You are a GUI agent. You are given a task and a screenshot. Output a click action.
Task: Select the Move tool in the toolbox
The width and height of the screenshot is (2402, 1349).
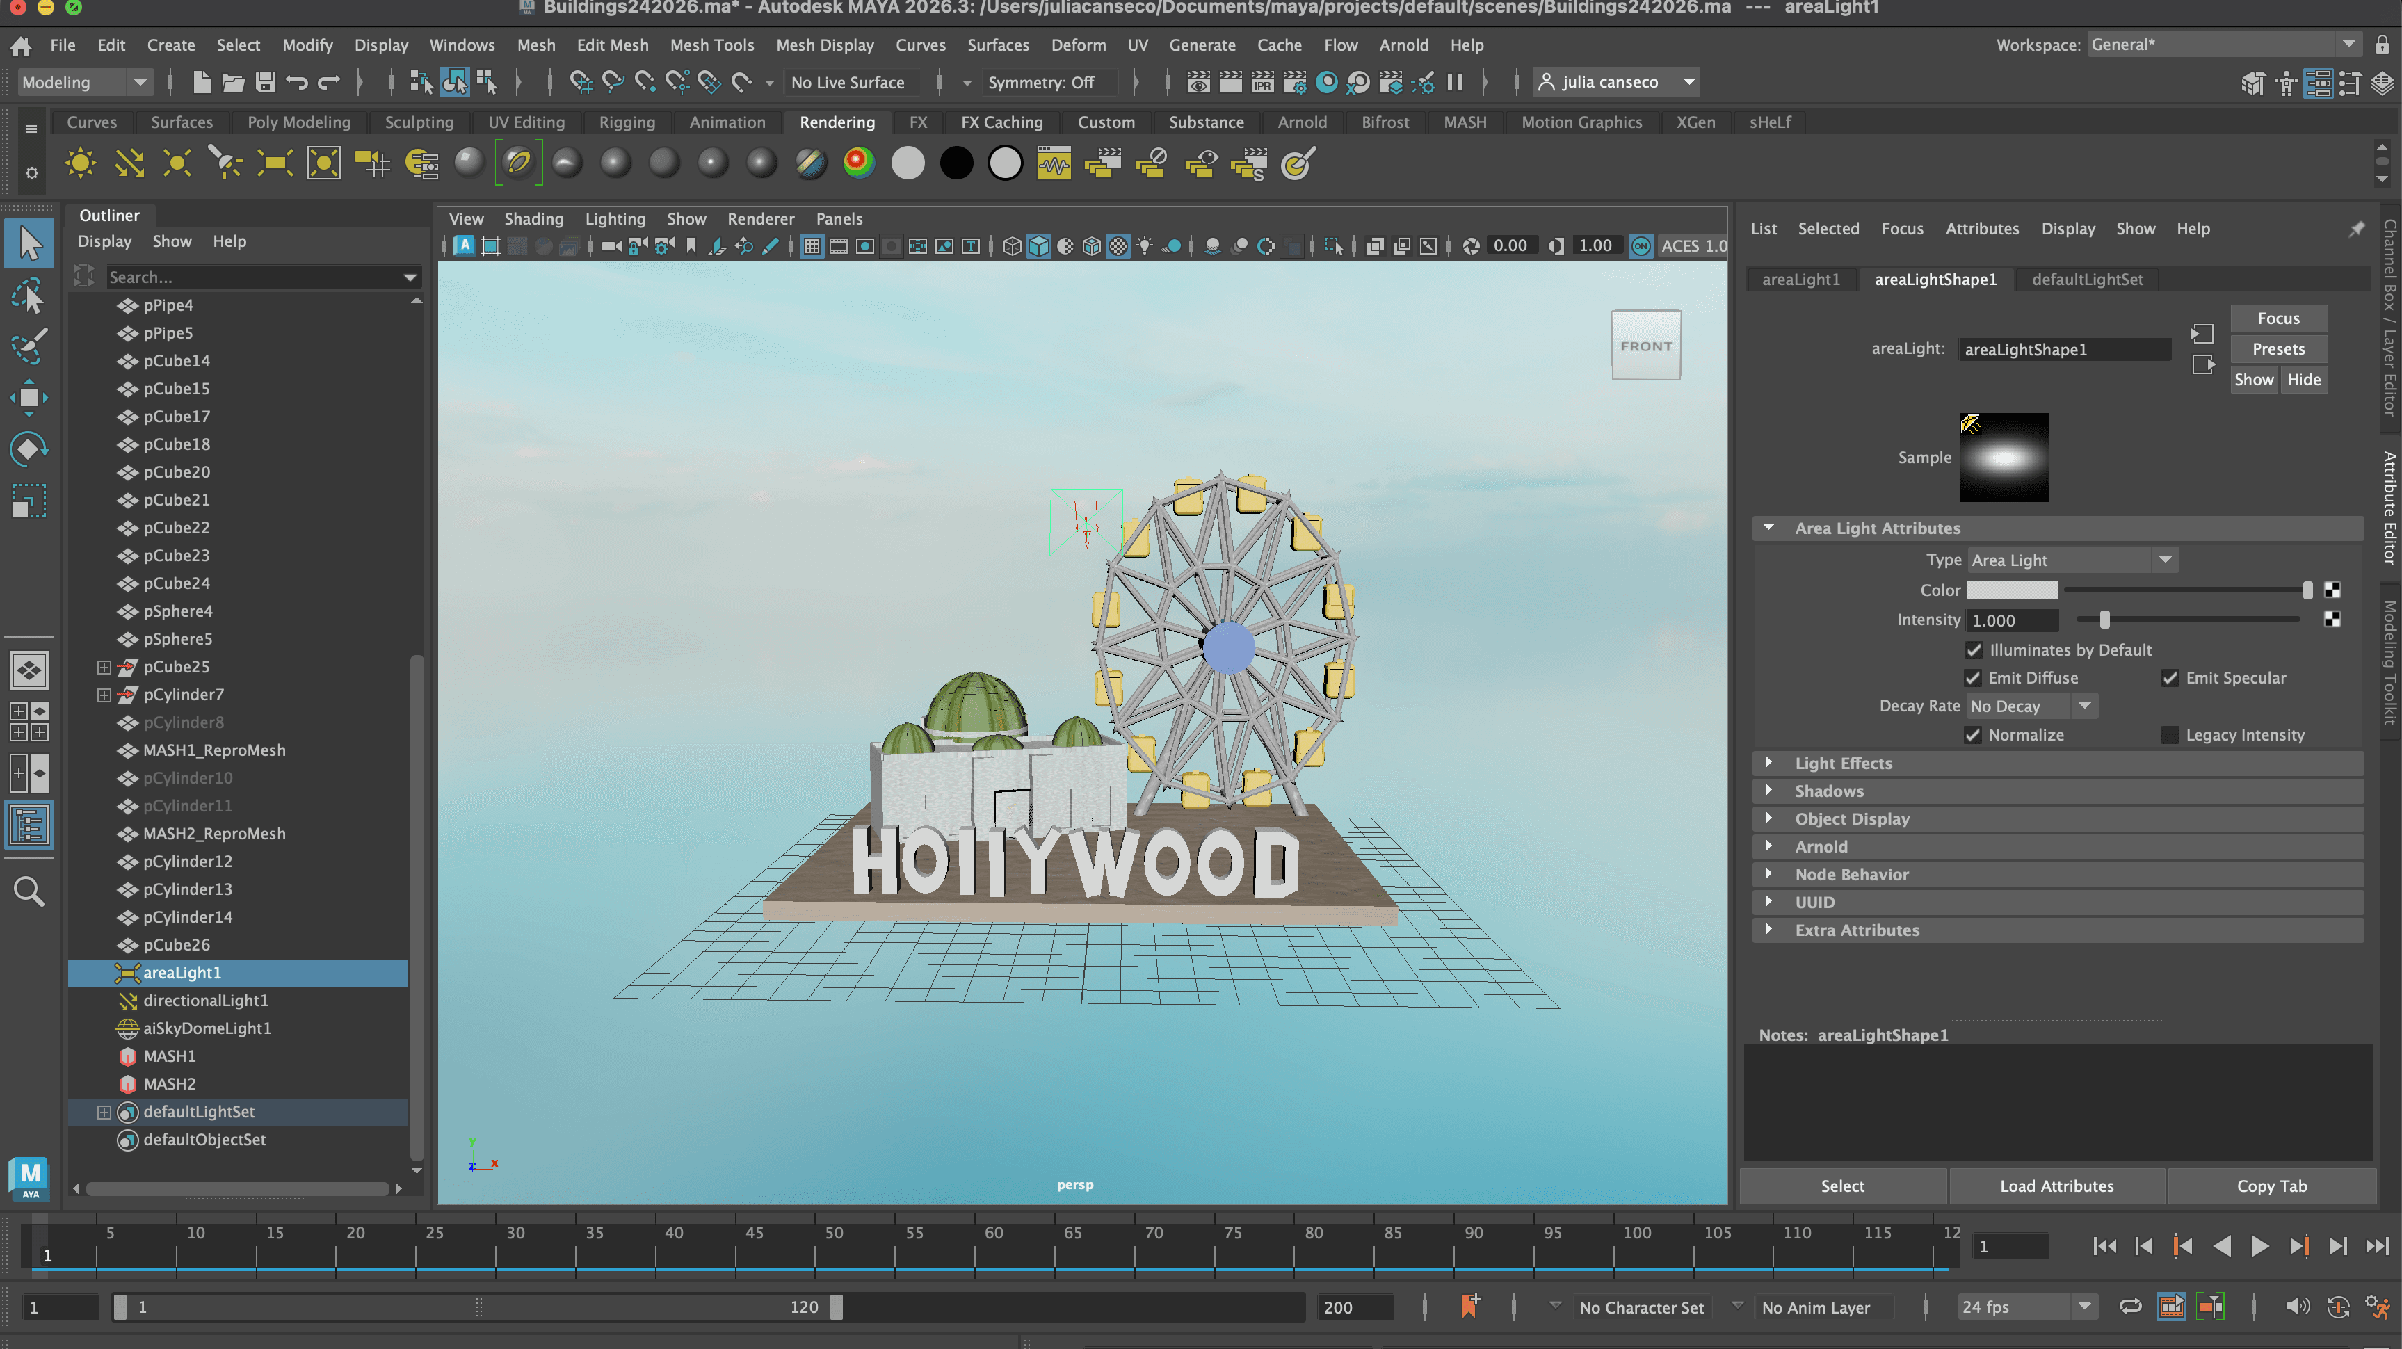point(28,398)
